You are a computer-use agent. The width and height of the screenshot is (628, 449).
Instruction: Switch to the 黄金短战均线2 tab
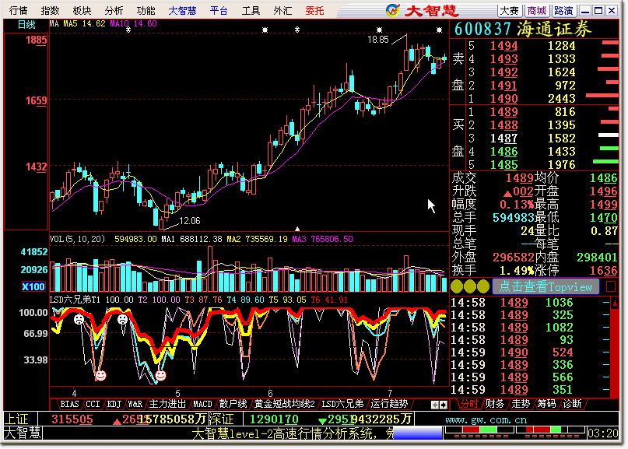coord(284,404)
